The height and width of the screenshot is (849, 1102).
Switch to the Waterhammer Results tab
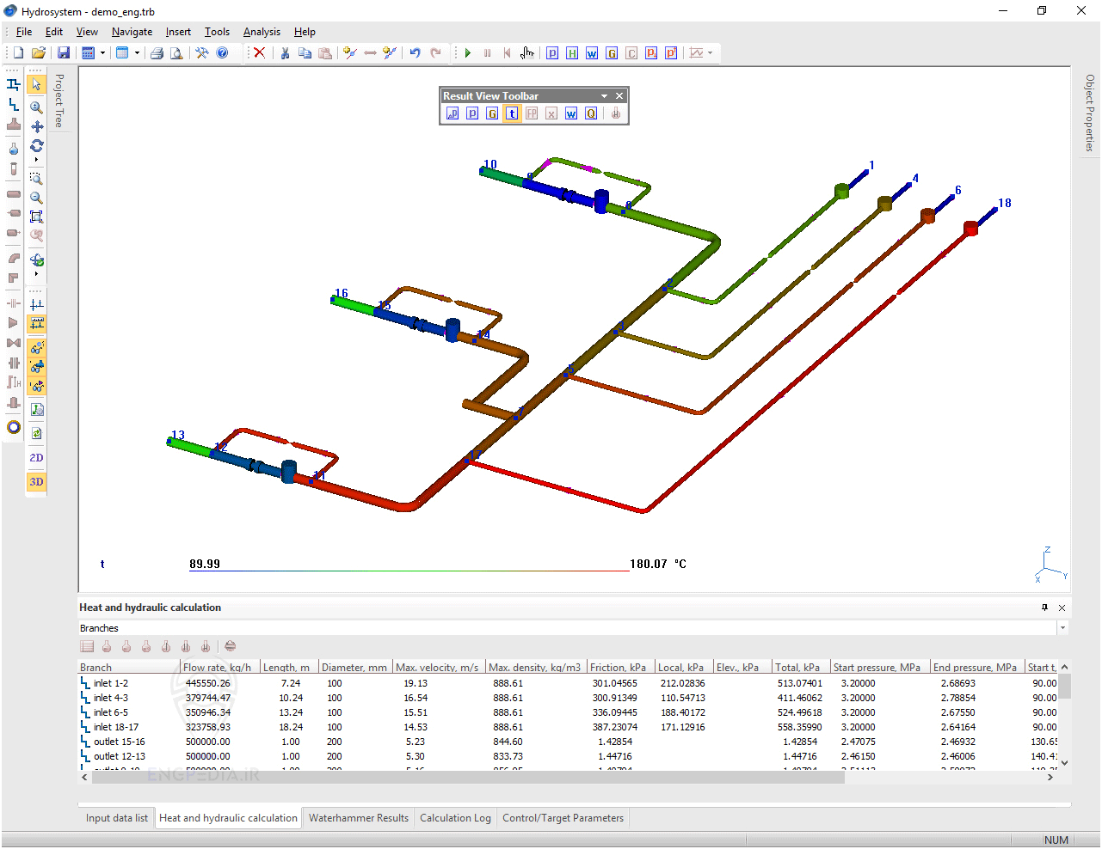pos(358,817)
